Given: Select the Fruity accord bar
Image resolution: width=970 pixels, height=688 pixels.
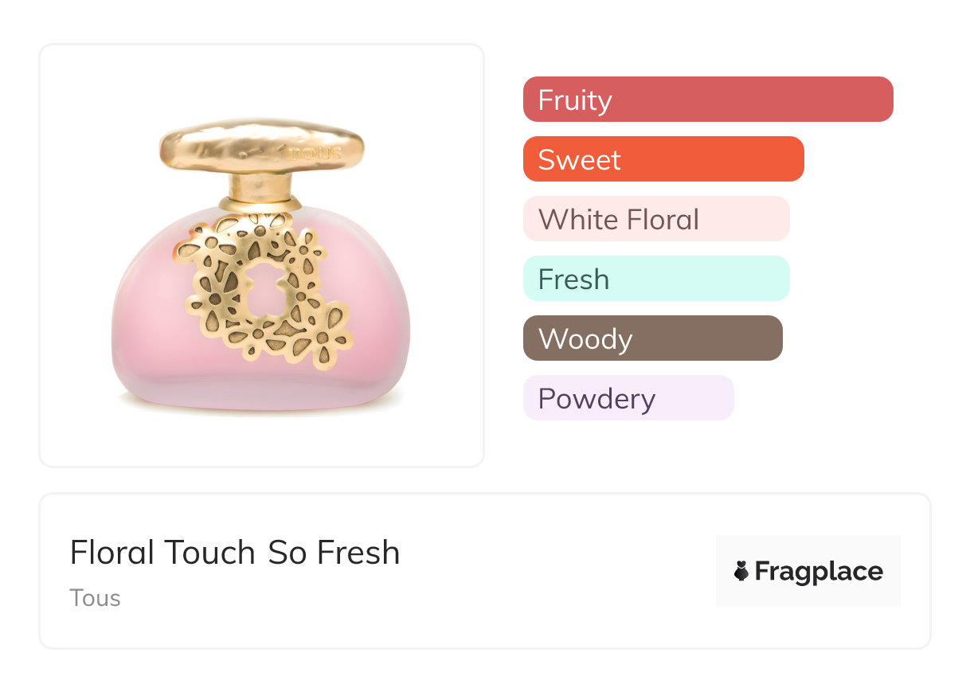Looking at the screenshot, I should pos(708,100).
